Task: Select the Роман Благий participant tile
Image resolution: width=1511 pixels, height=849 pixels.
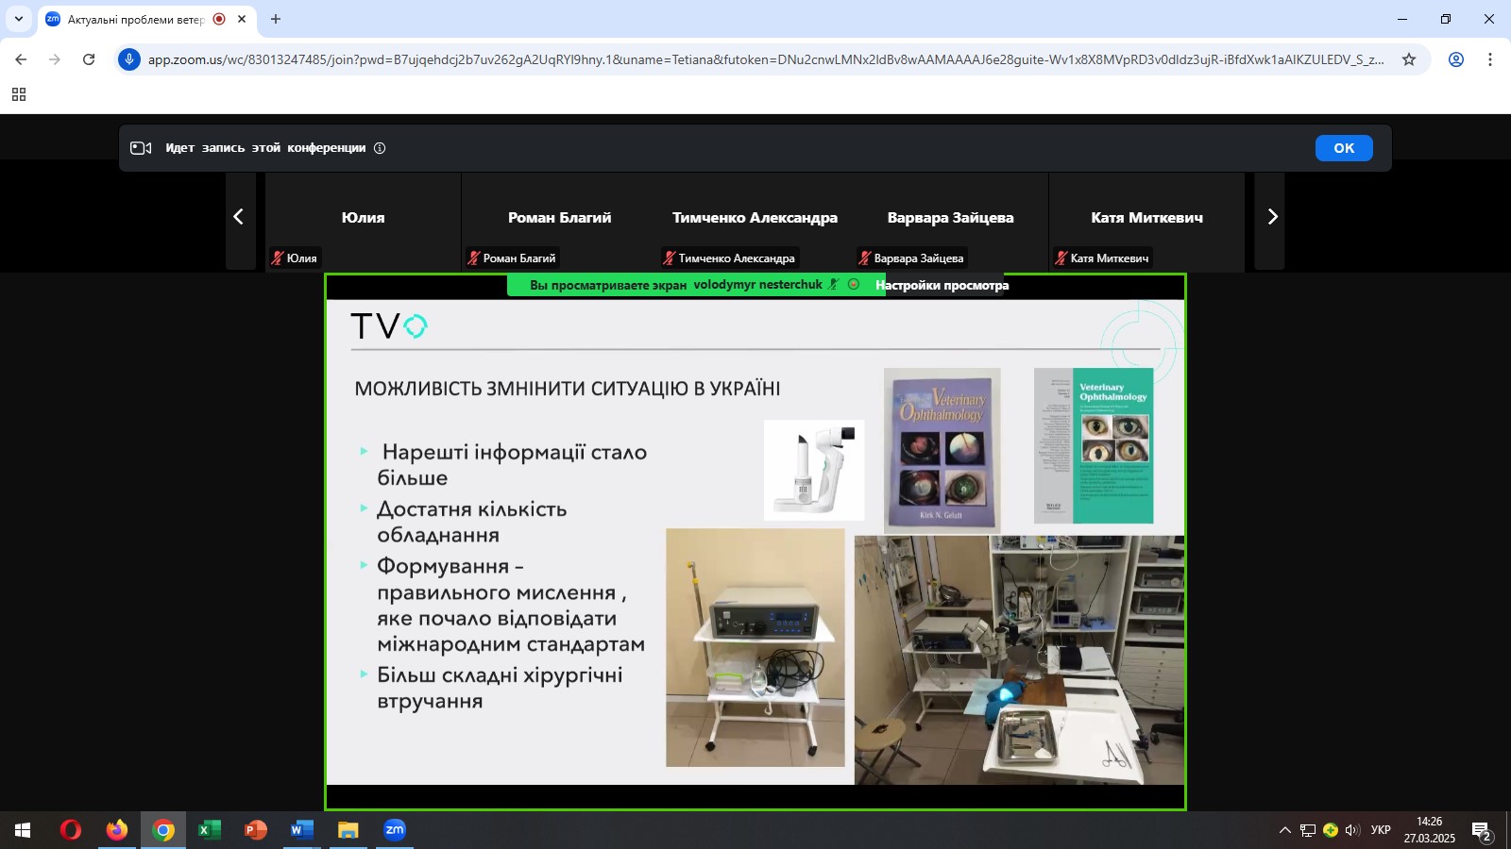Action: point(560,222)
